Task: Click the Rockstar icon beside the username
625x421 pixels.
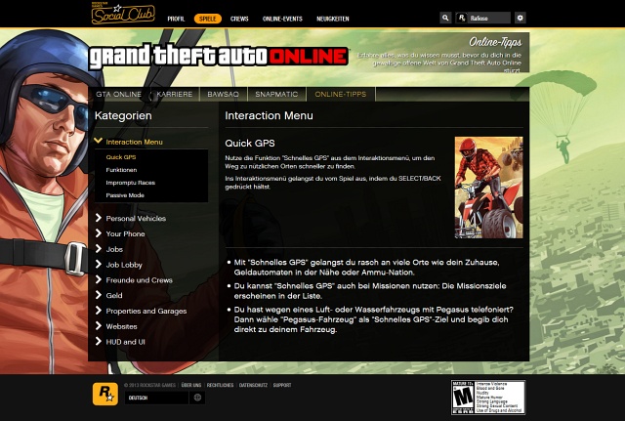Action: 462,18
